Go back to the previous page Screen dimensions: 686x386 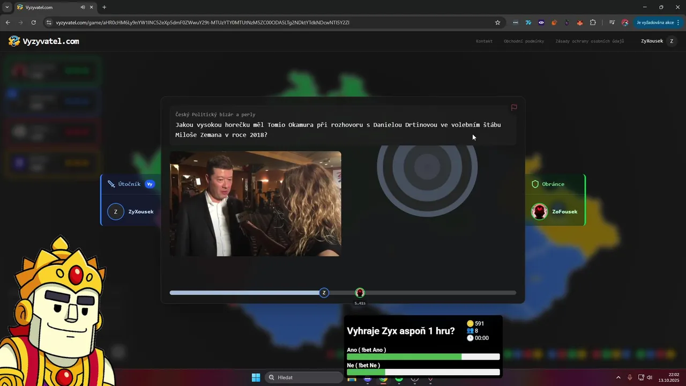point(8,23)
